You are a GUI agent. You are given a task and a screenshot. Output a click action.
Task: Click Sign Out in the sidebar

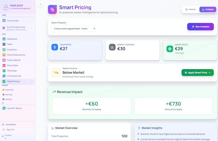coord(10,129)
